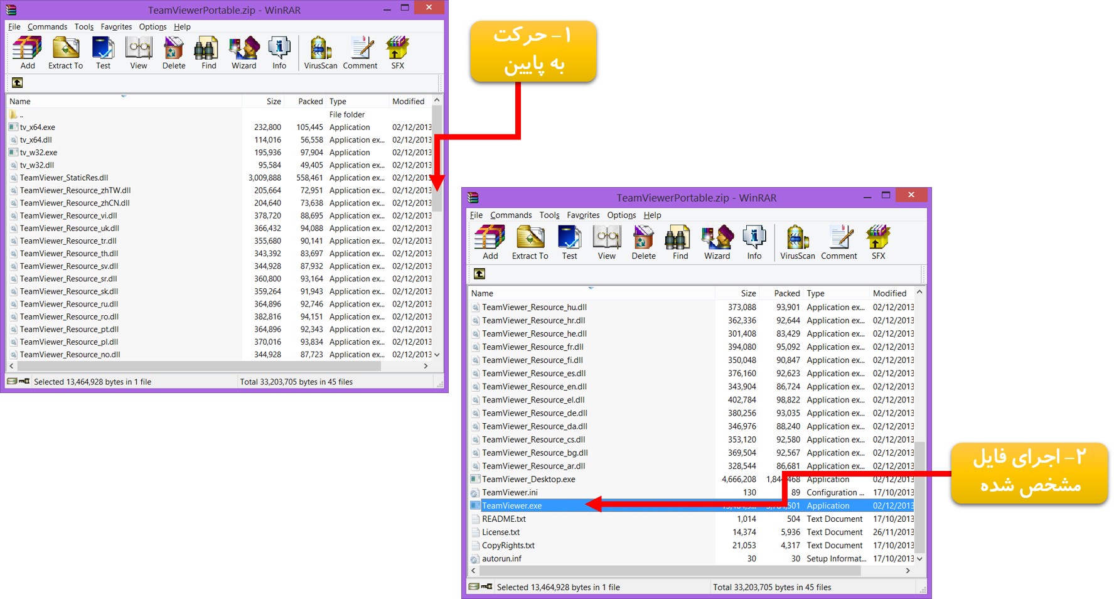Click Extract To icon in left WinRAR window
The height and width of the screenshot is (599, 1114).
(x=65, y=53)
